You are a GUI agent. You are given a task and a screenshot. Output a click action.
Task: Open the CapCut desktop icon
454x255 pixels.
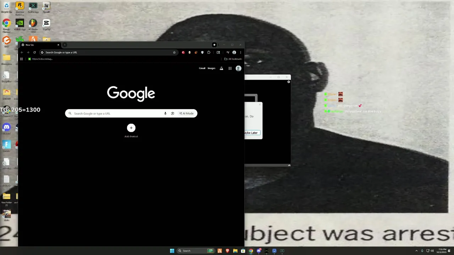[x=46, y=25]
